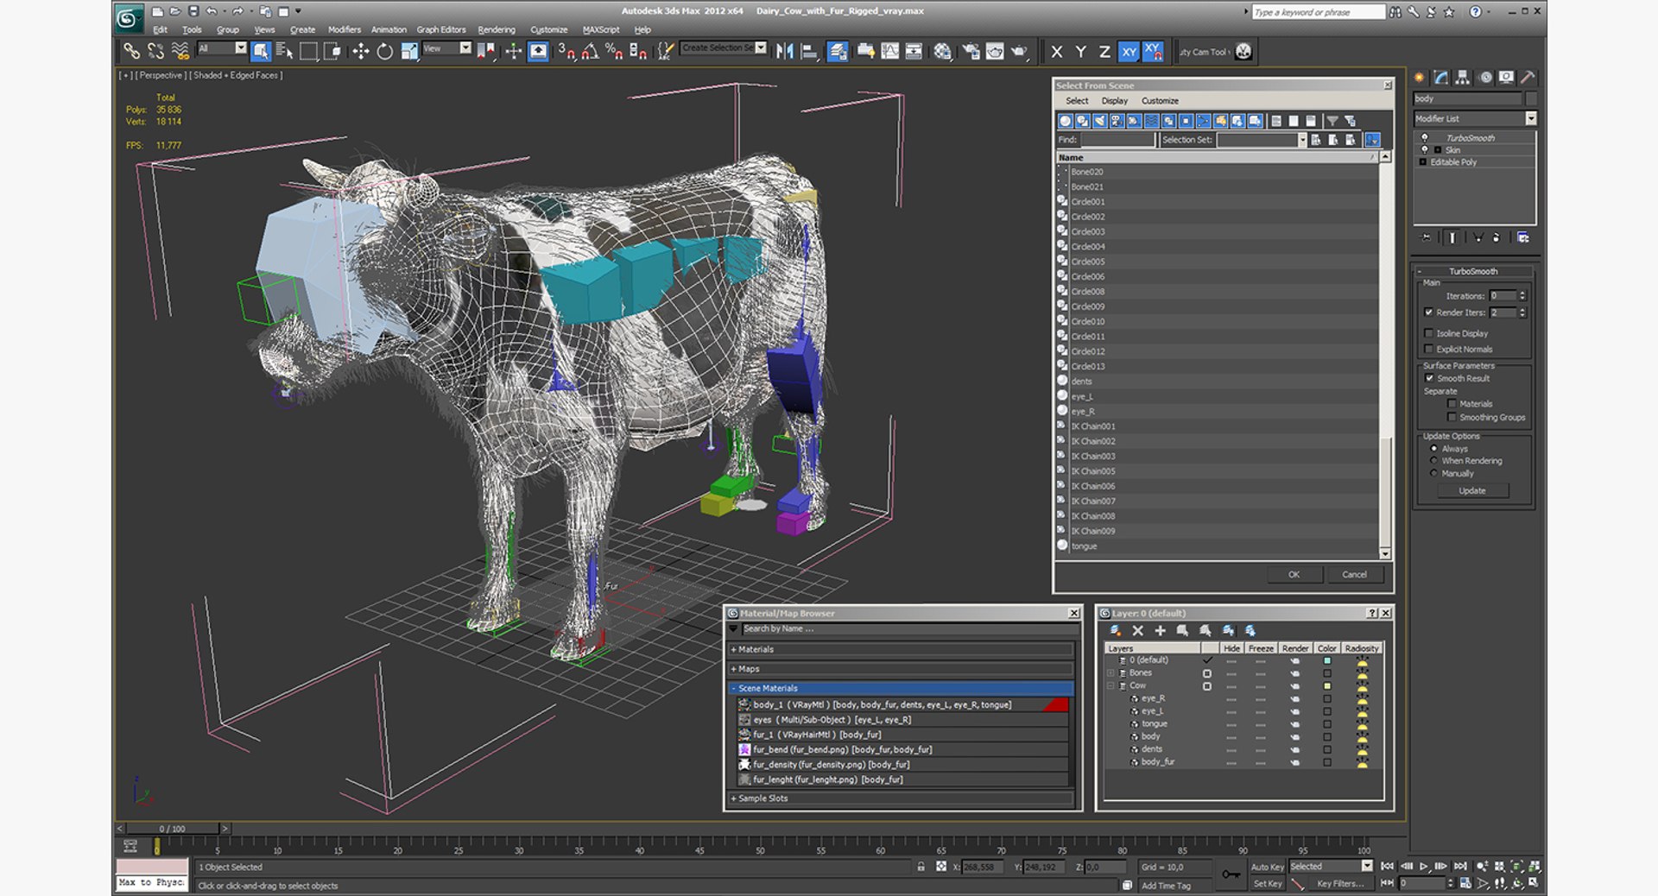1658x896 pixels.
Task: Open the Modifiers menu
Action: 344,29
